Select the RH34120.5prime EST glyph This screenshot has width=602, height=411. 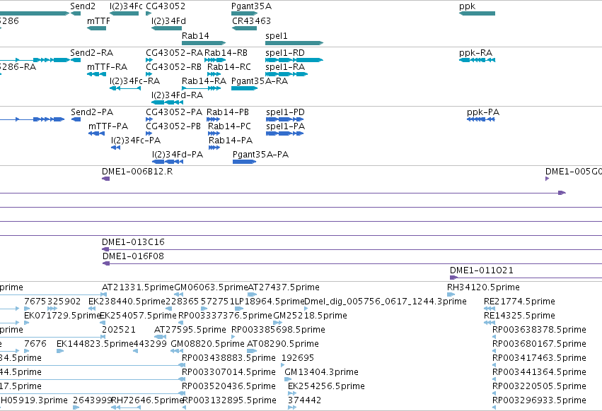point(451,294)
